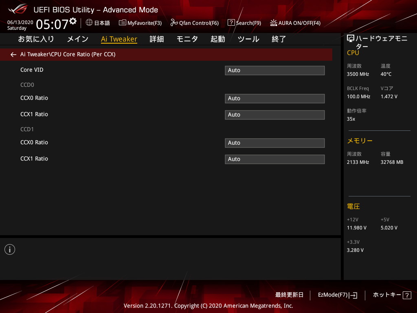Click 最終更新日 button
This screenshot has height=313, width=417.
(290, 295)
